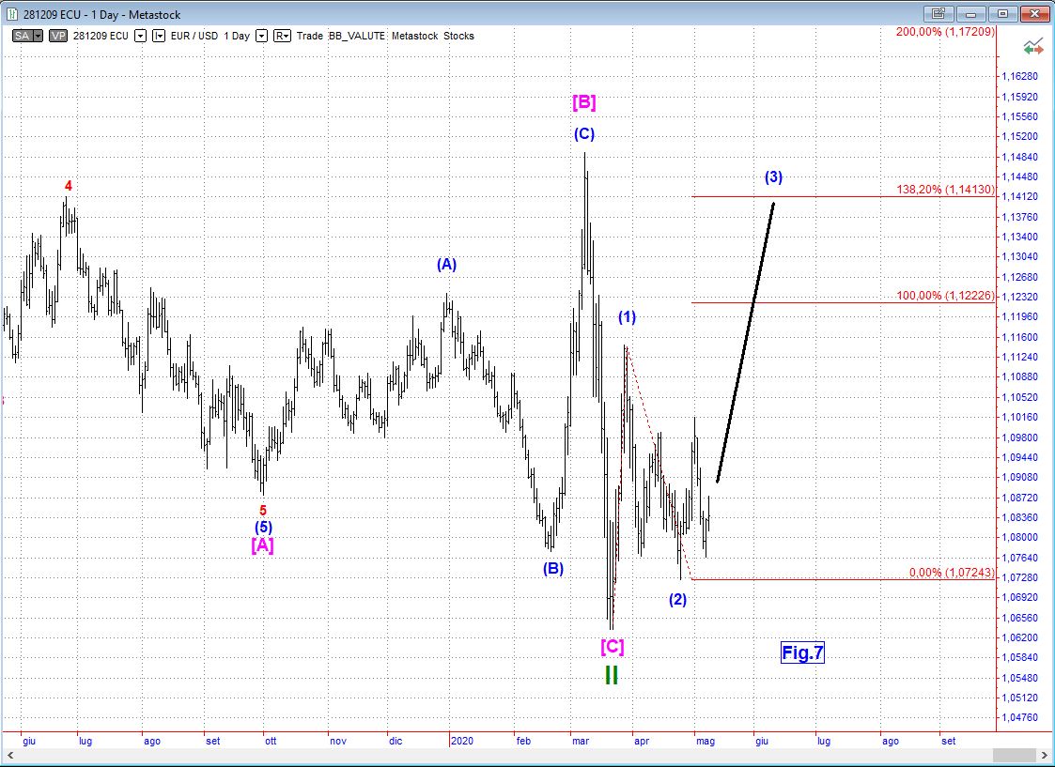Viewport: 1055px width, 767px height.
Task: Open the periodicity dropdown after 1 Day
Action: point(262,36)
